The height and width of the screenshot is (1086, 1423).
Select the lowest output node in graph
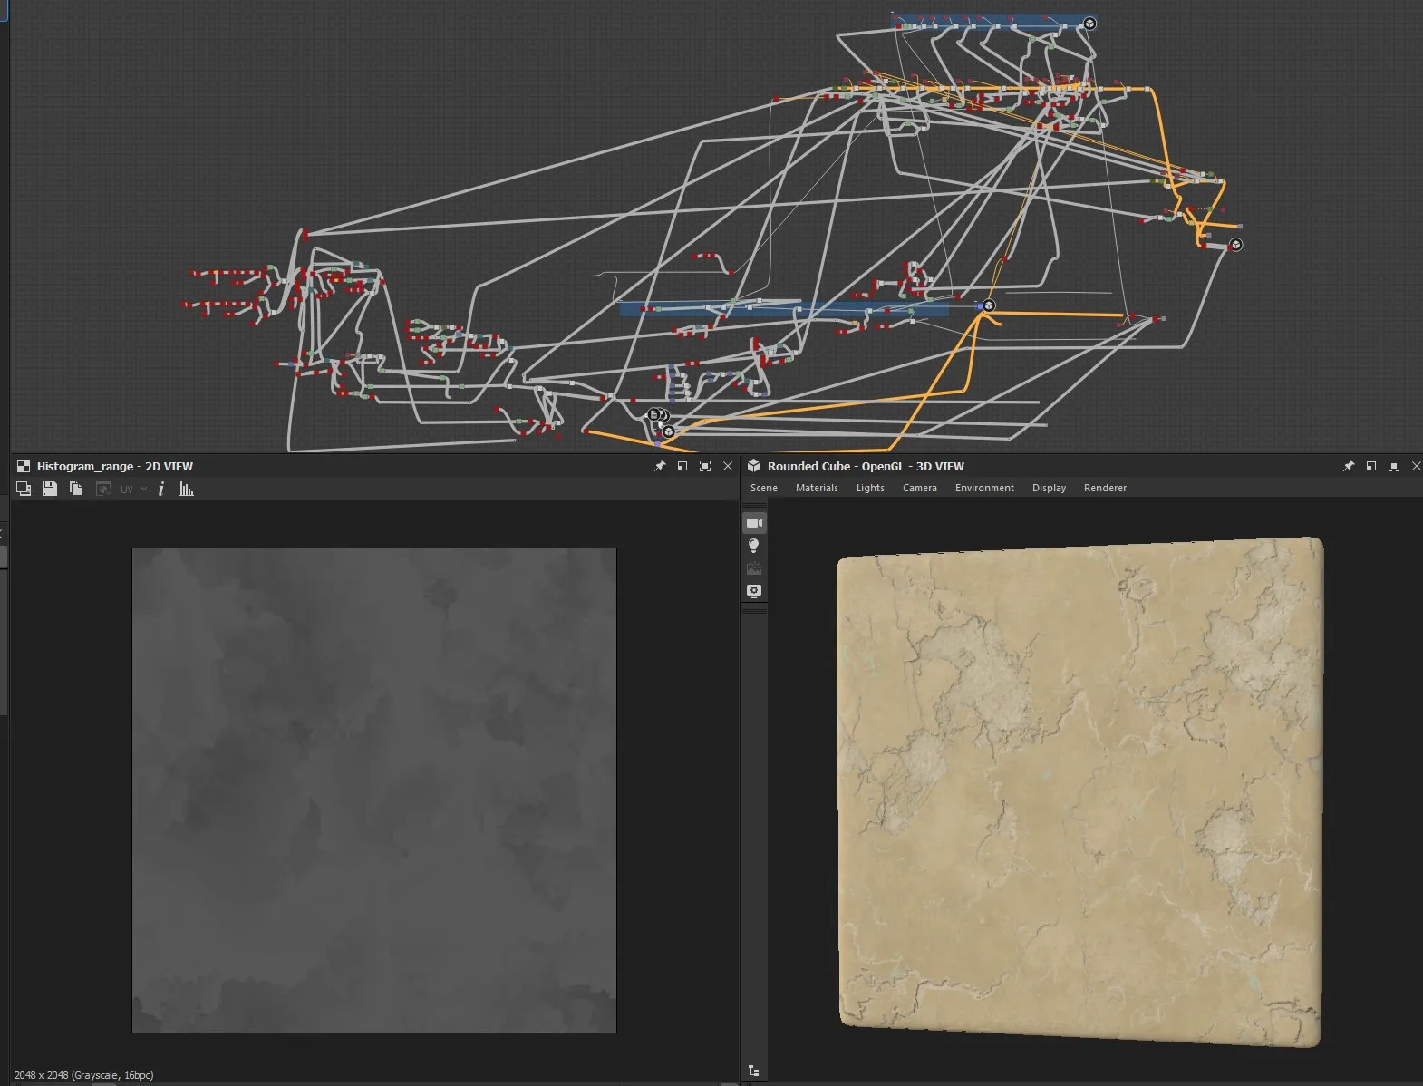(668, 431)
